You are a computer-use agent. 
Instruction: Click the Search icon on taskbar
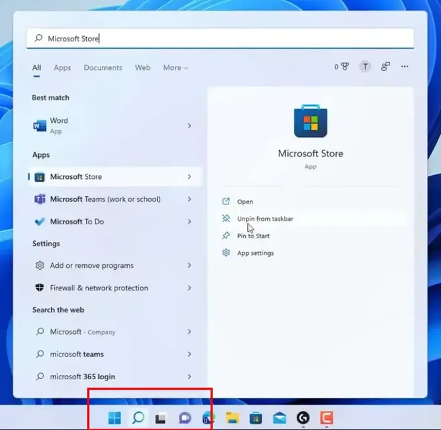click(138, 418)
